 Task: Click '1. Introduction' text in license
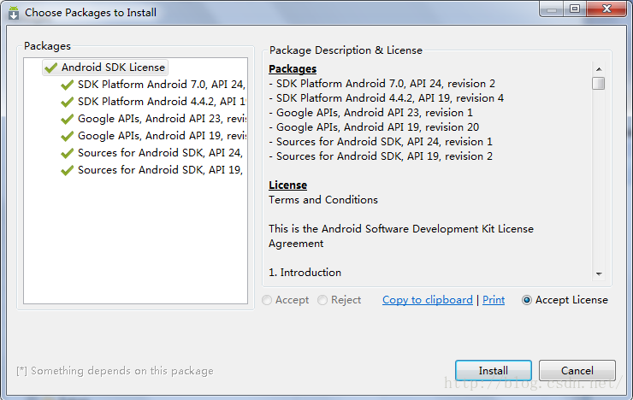305,273
